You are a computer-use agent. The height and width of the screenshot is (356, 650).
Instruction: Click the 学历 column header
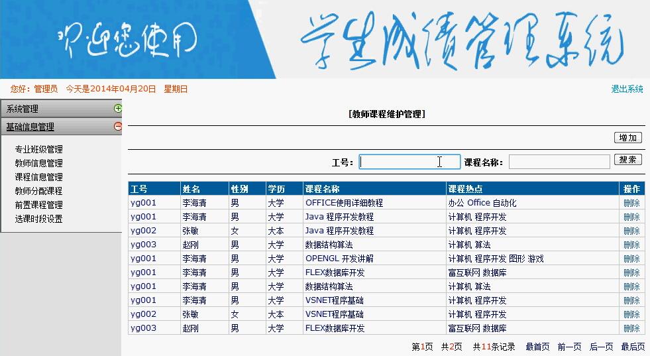(284, 189)
